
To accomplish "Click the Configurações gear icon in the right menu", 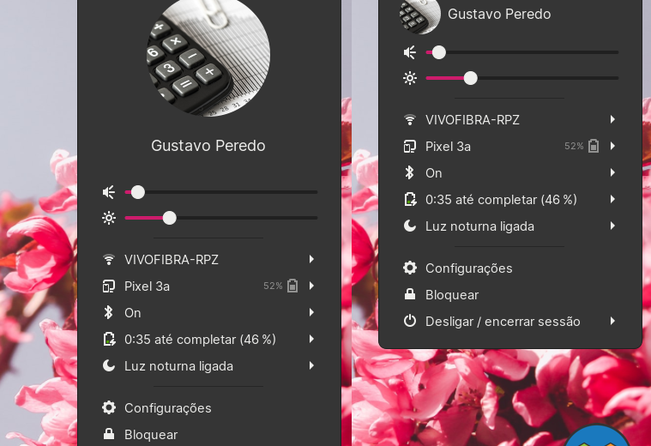I will [410, 268].
